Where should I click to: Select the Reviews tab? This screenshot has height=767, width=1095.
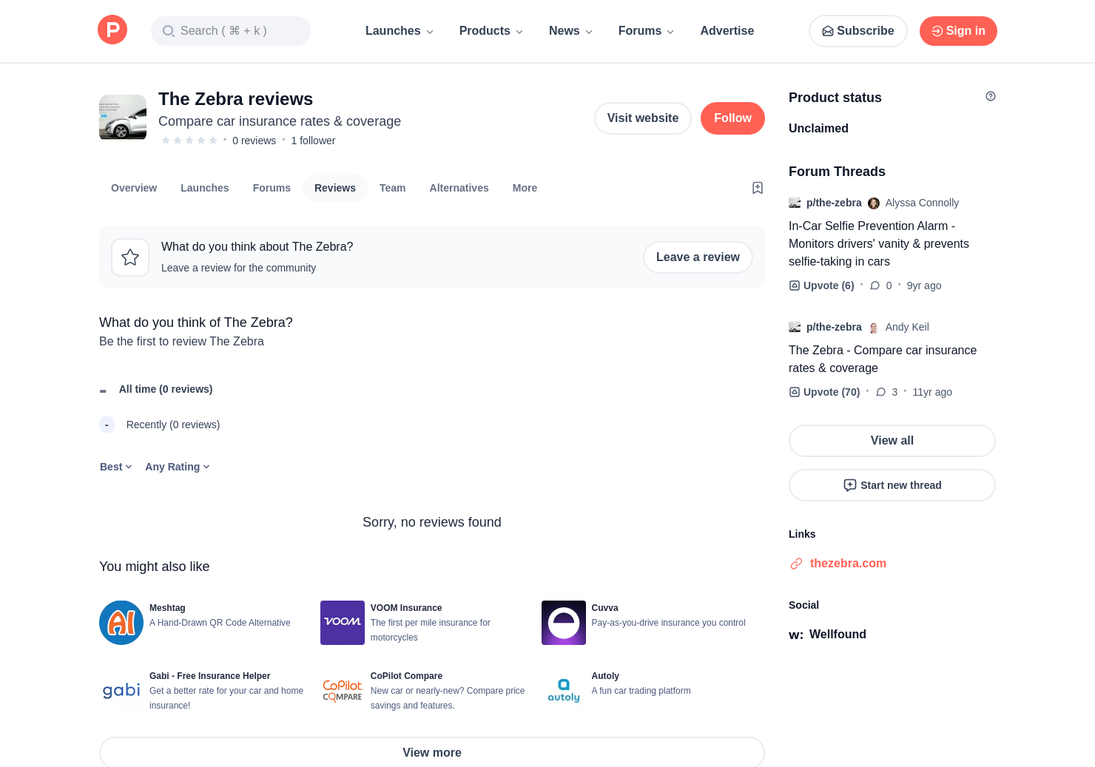[335, 188]
